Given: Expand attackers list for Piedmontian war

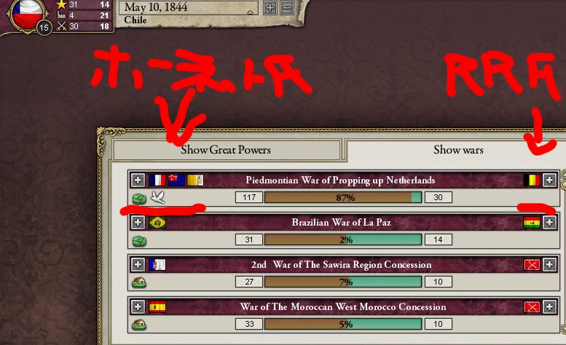Looking at the screenshot, I should click(x=138, y=180).
